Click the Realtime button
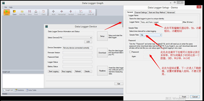The image size is (204, 101). (x=103, y=71)
